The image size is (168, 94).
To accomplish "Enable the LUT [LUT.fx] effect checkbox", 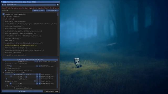I will 3,19.
